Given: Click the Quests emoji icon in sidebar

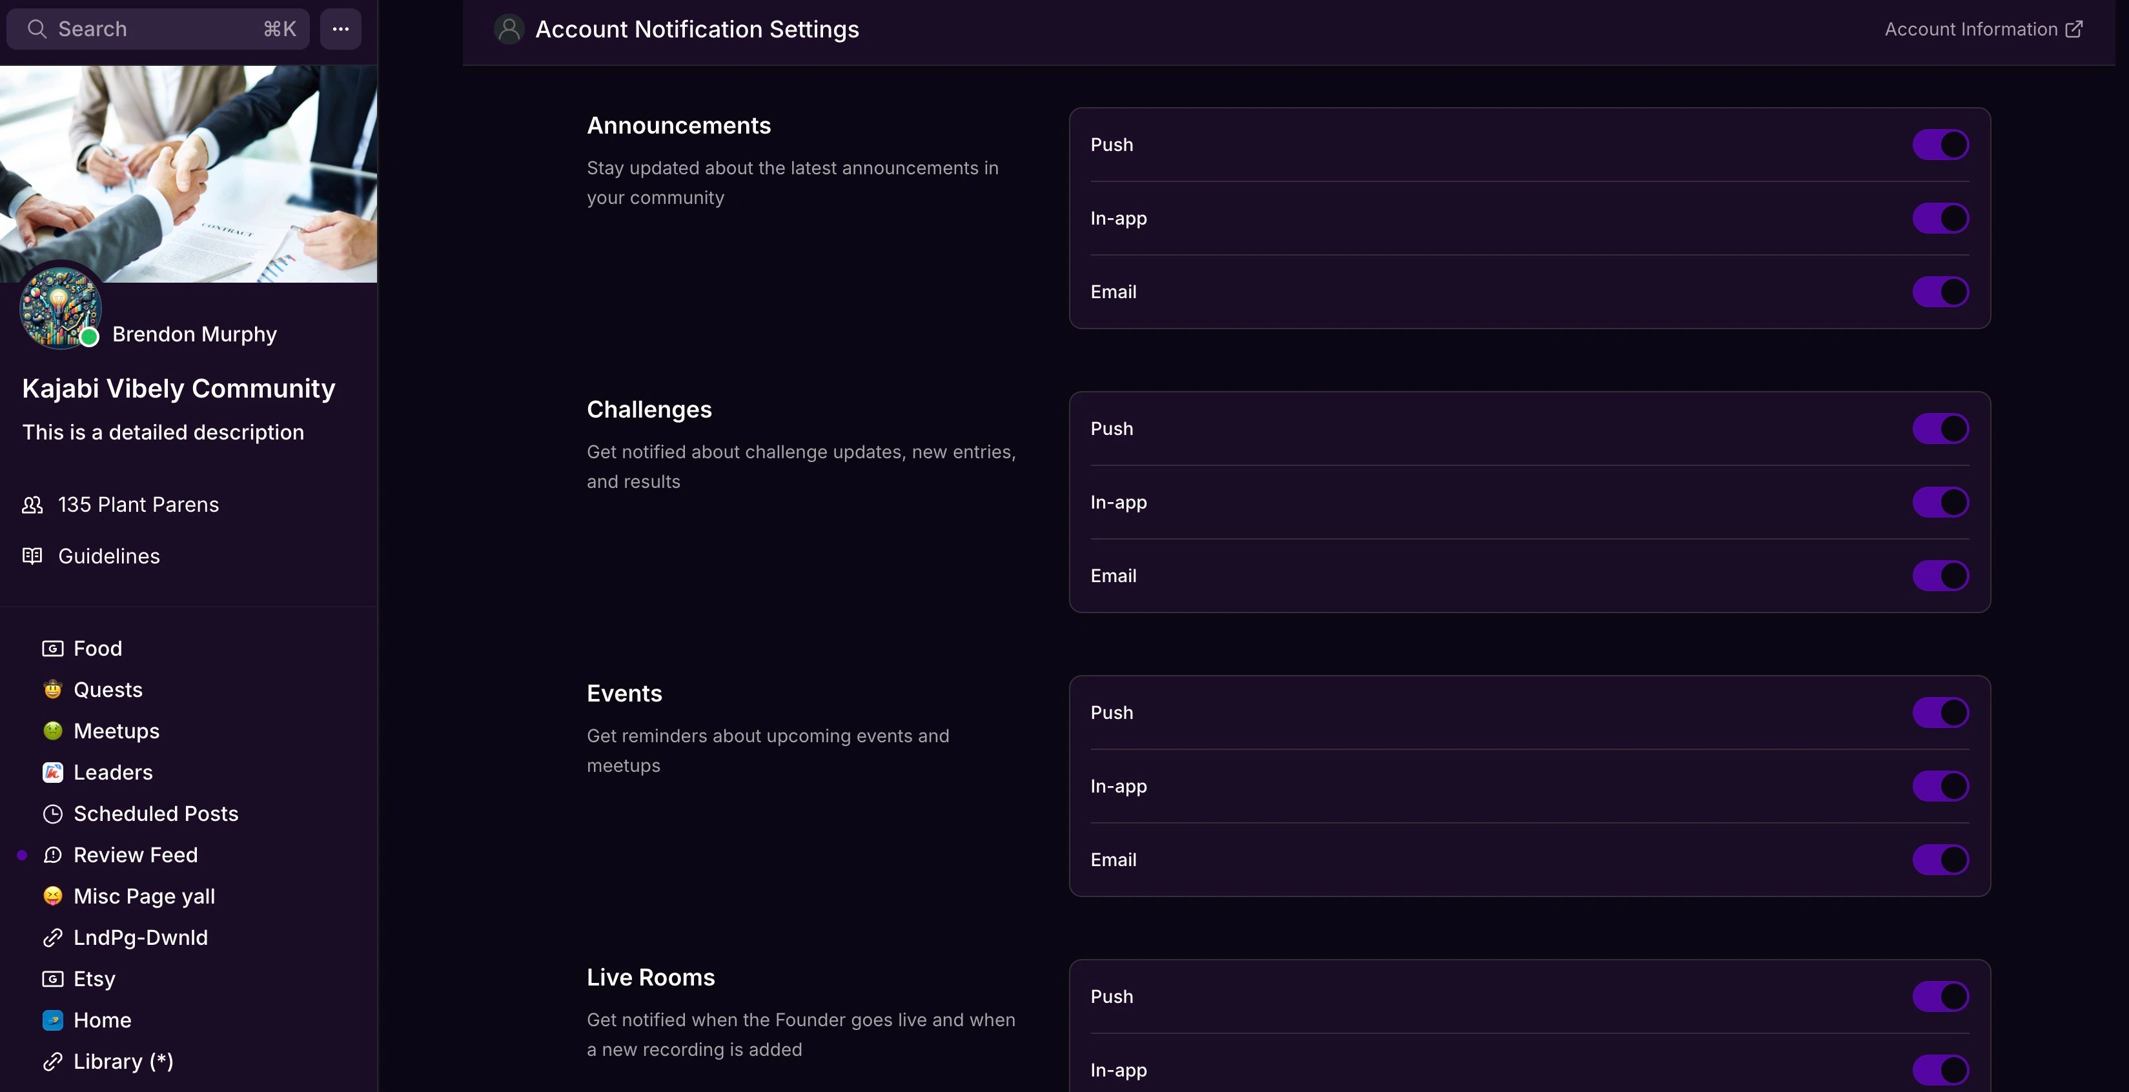Looking at the screenshot, I should pos(53,690).
